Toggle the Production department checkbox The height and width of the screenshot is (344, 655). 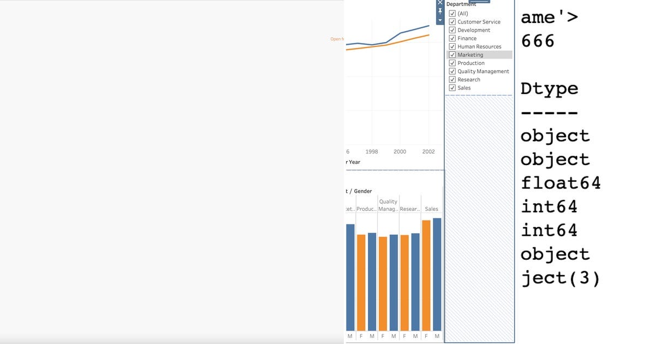click(452, 62)
